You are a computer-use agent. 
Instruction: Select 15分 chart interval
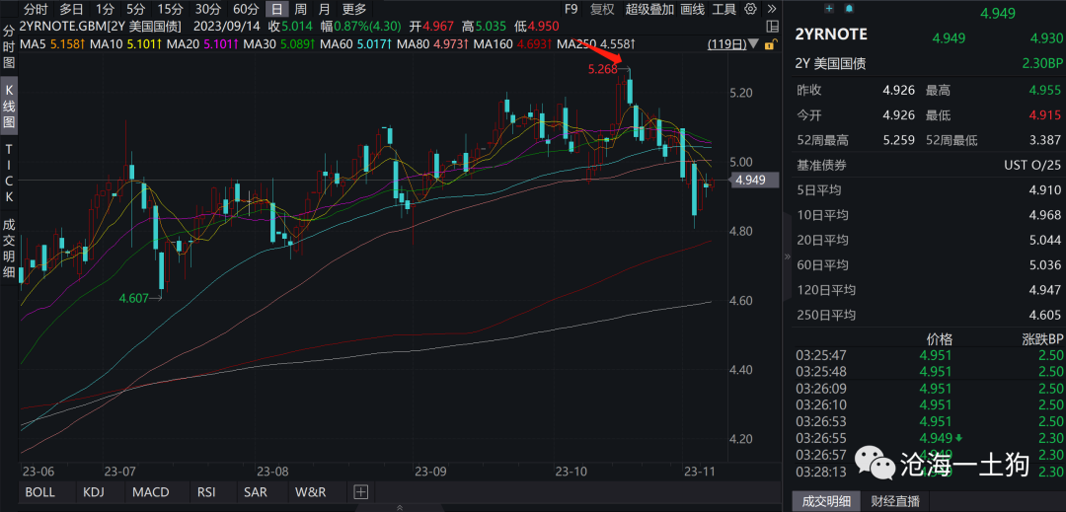pyautogui.click(x=170, y=9)
